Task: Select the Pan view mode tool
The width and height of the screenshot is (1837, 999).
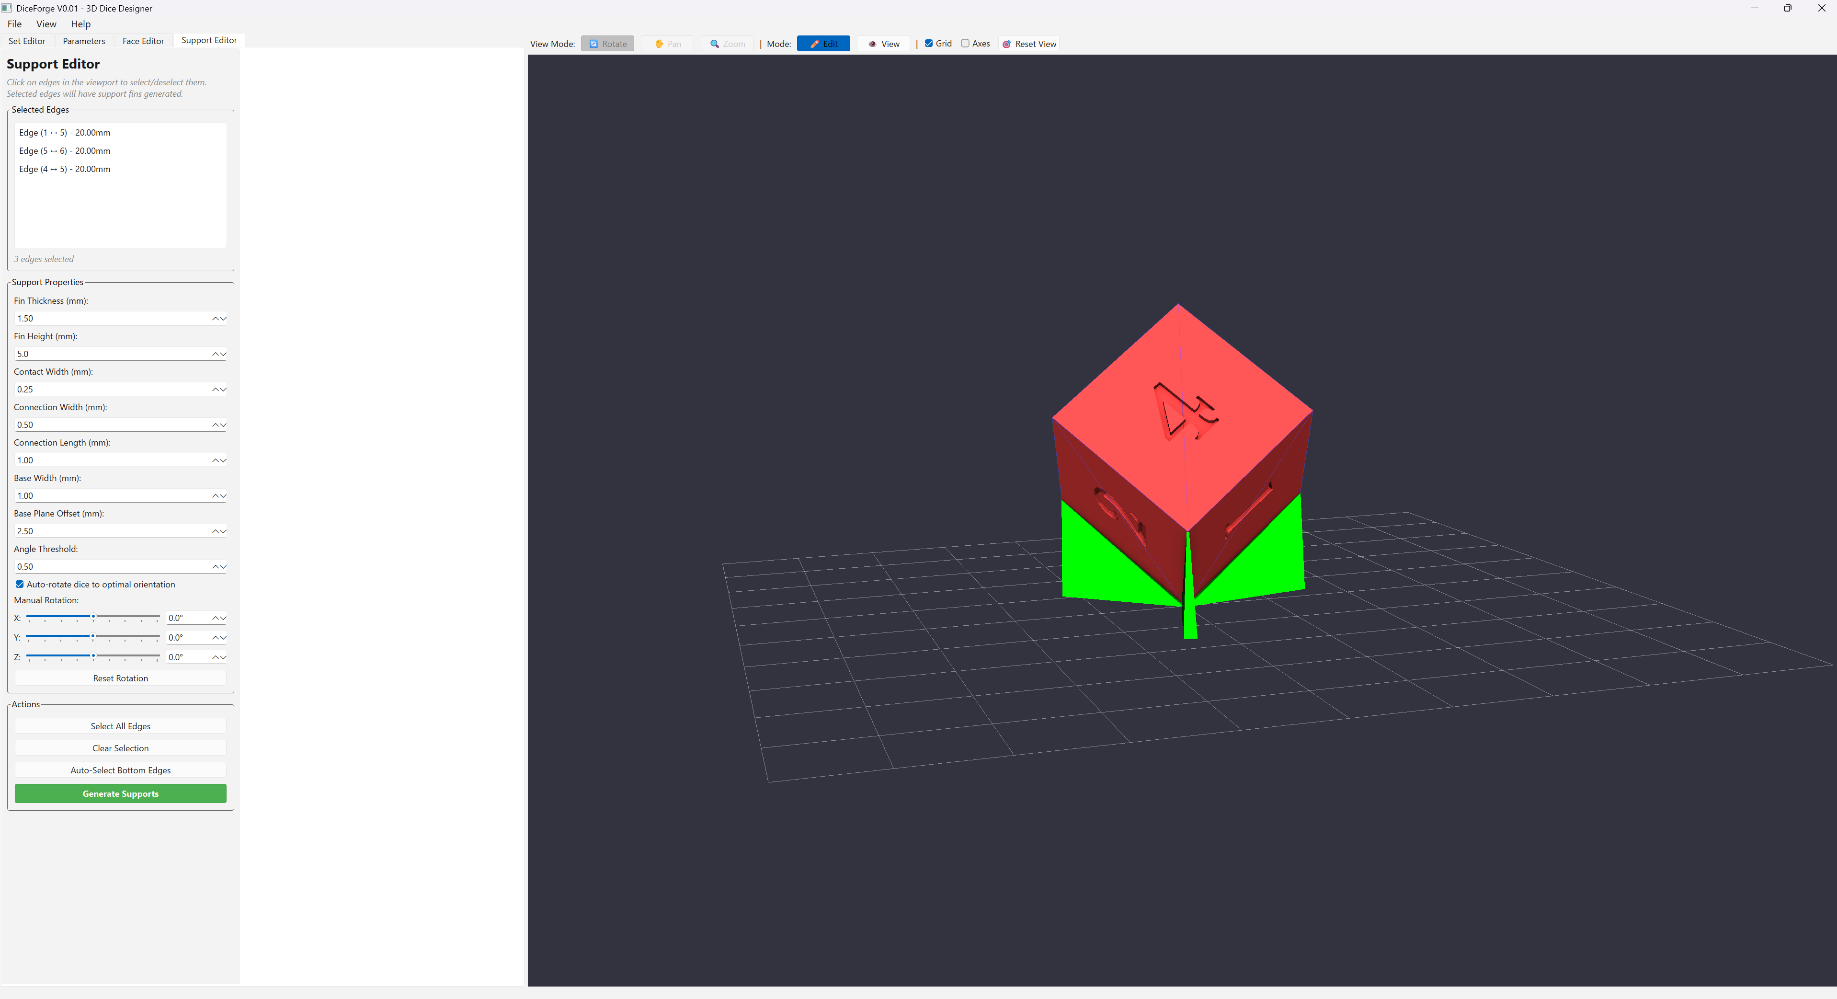Action: point(667,44)
